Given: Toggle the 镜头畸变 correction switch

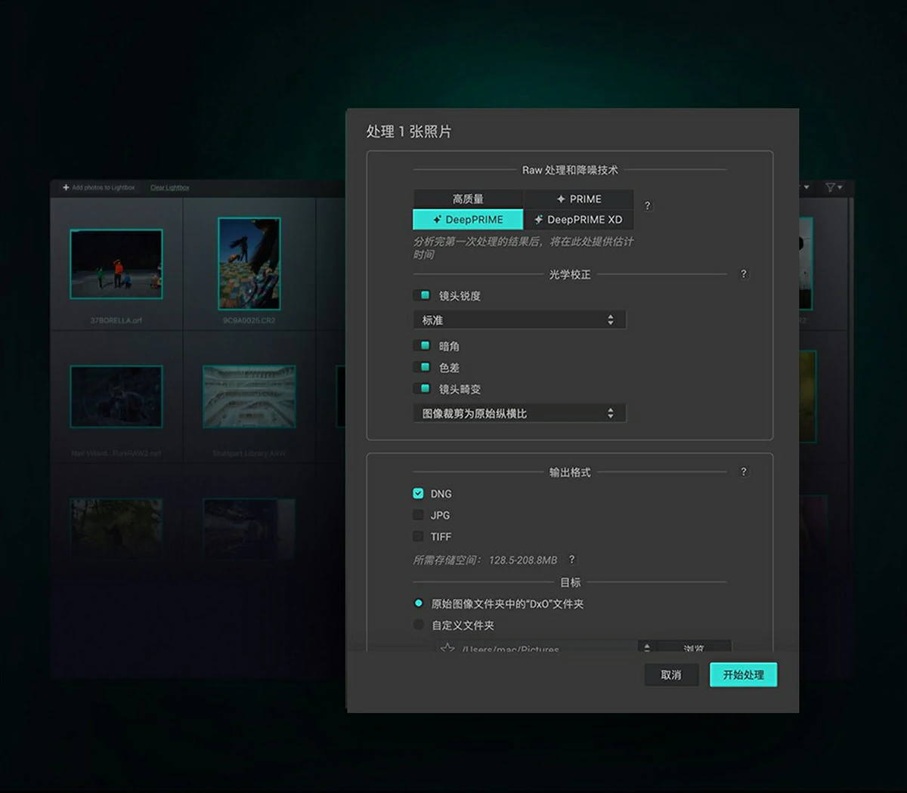Looking at the screenshot, I should click(x=422, y=389).
